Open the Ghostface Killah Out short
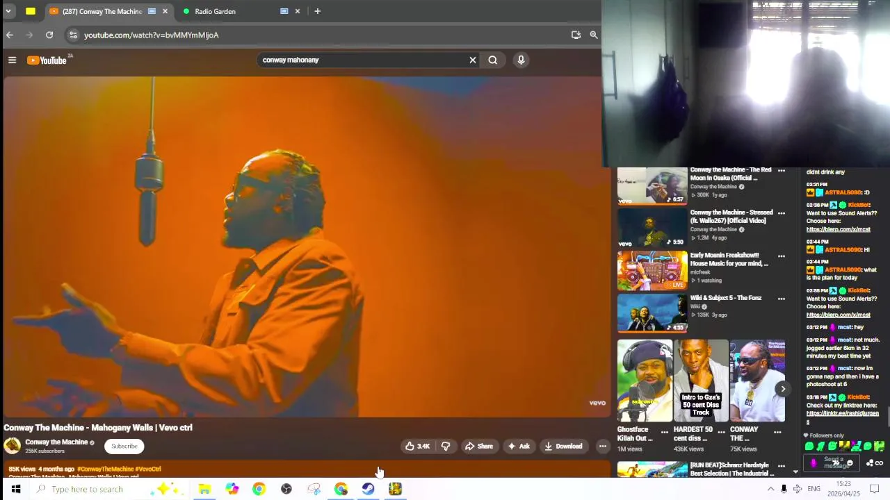This screenshot has height=500, width=890. (645, 381)
